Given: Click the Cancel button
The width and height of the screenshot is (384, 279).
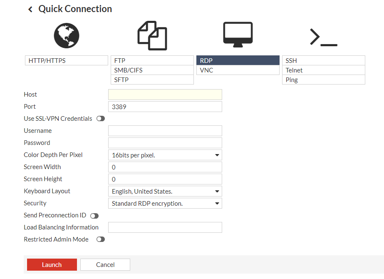Looking at the screenshot, I should [105, 265].
